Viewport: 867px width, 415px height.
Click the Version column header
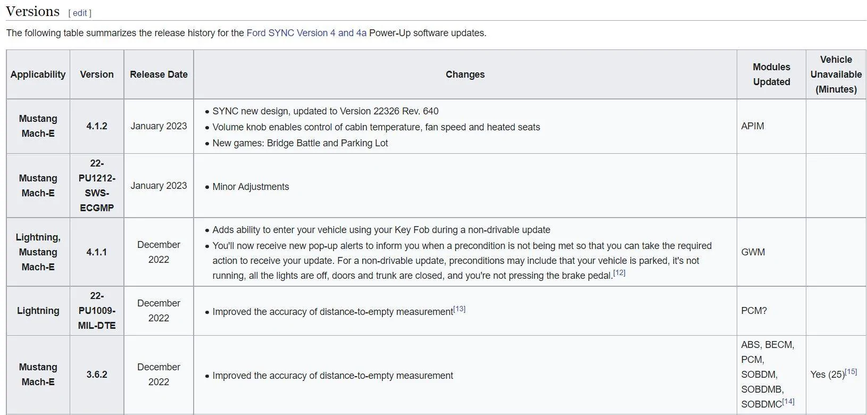[97, 74]
